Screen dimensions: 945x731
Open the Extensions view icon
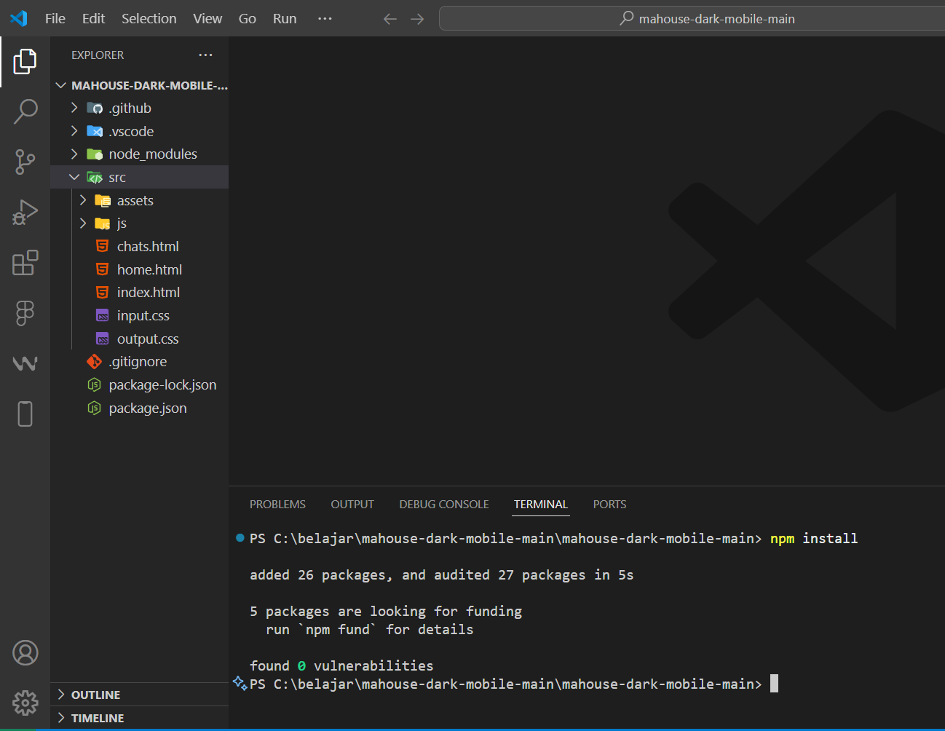point(25,263)
